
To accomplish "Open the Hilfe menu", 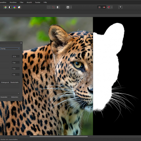I will tap(45, 2).
